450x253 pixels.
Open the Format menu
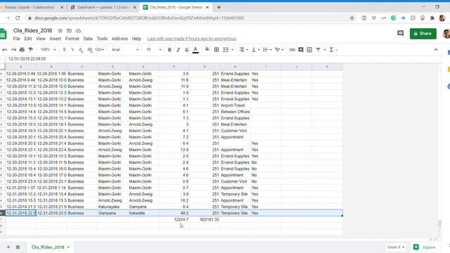point(72,39)
